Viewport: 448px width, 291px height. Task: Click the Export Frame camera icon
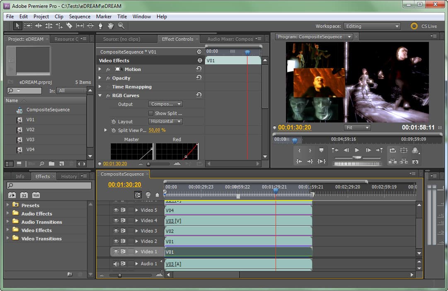[415, 161]
